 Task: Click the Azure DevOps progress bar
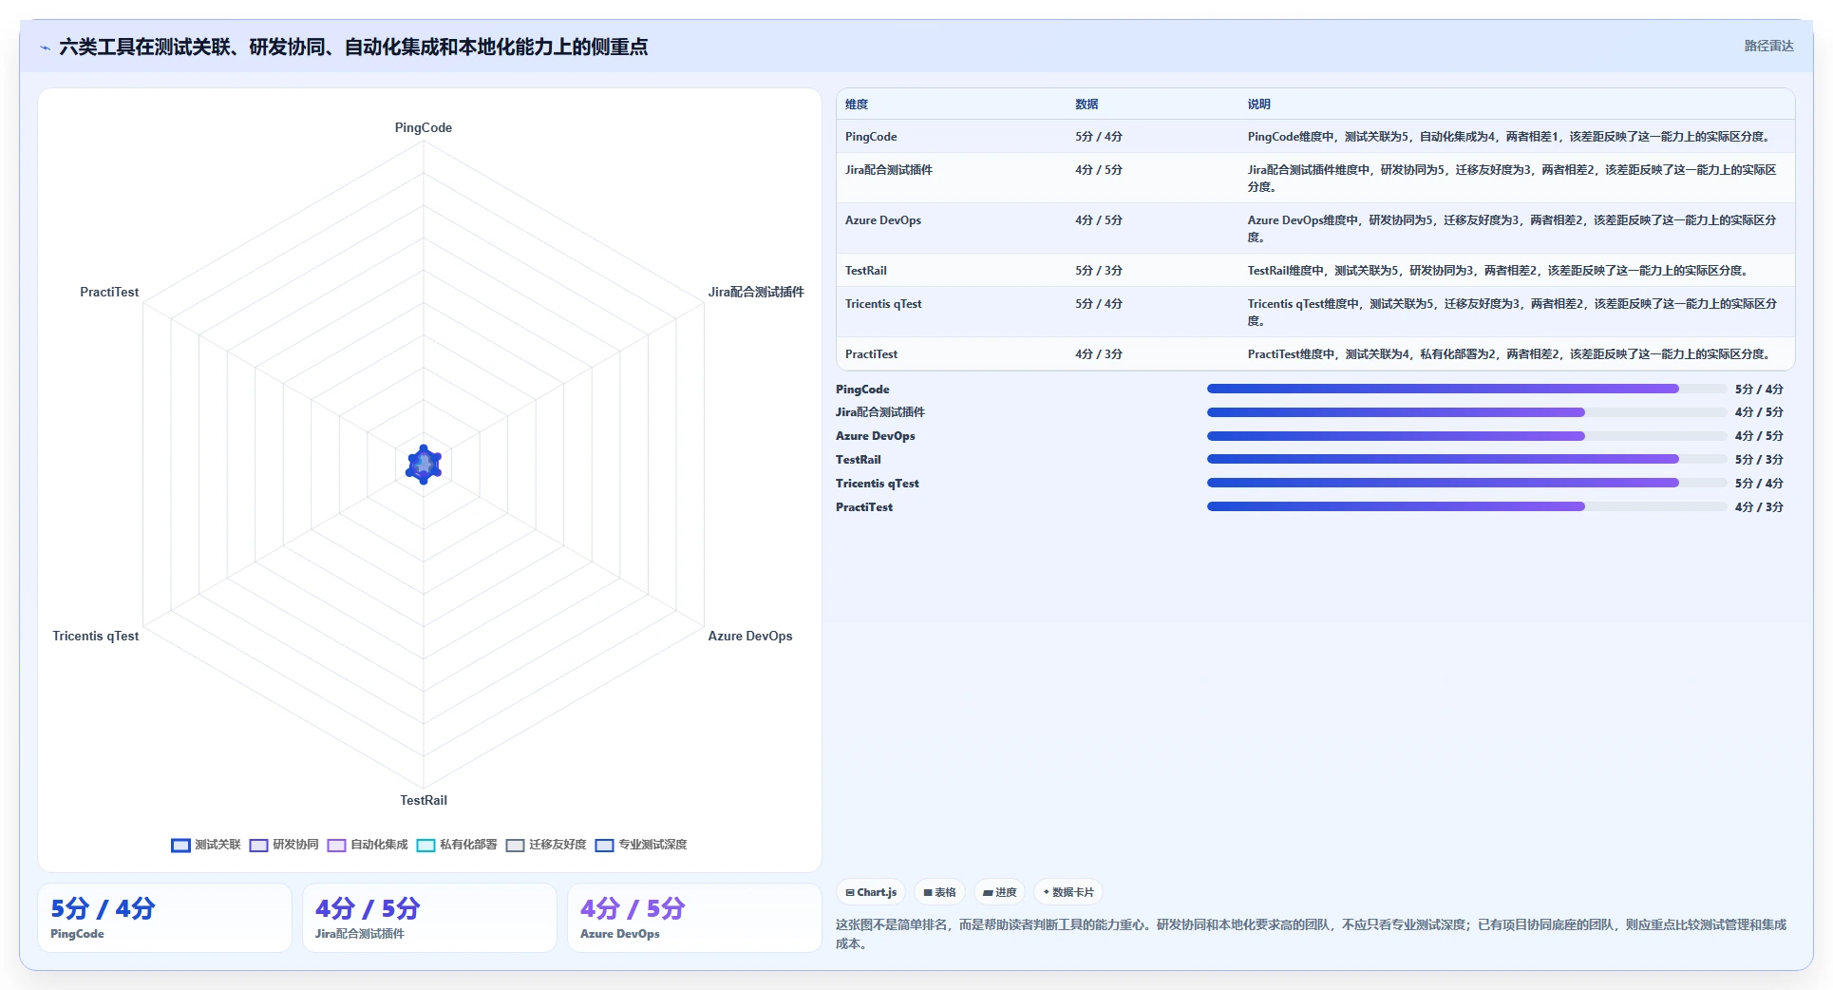click(x=1466, y=436)
